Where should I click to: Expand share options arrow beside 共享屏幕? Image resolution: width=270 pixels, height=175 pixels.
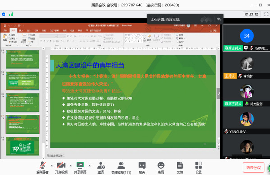pyautogui.click(x=90, y=166)
